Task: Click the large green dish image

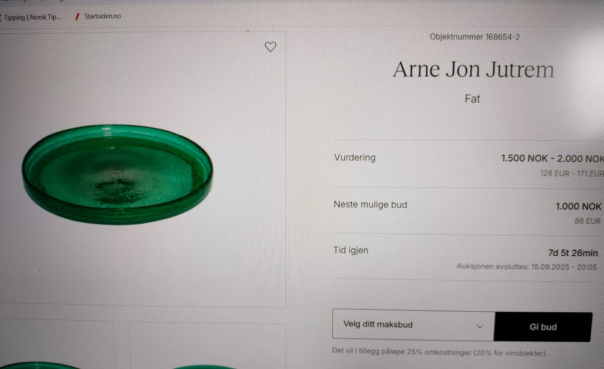Action: (117, 174)
